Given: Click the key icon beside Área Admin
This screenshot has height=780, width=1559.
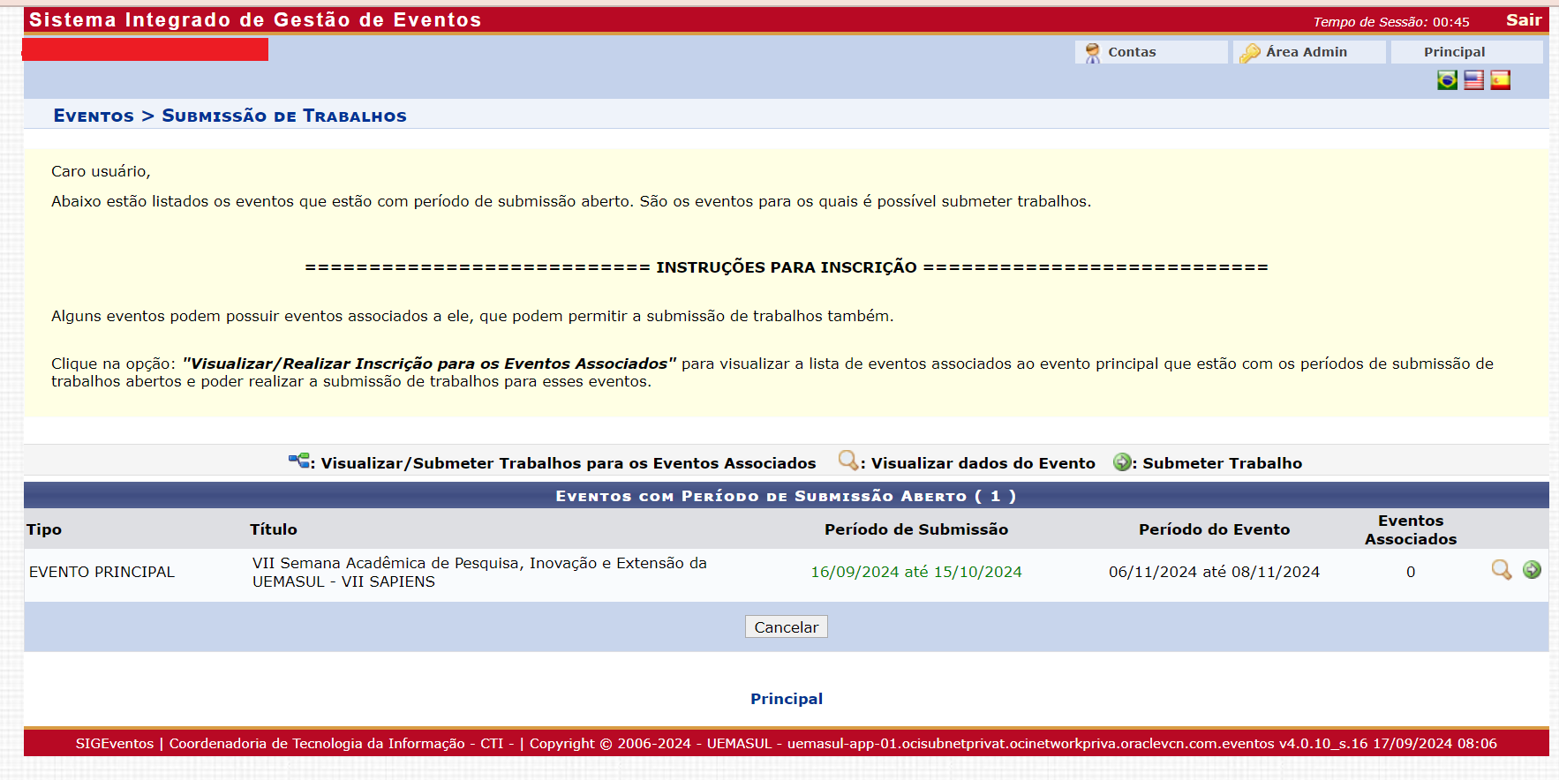Looking at the screenshot, I should pos(1249,53).
